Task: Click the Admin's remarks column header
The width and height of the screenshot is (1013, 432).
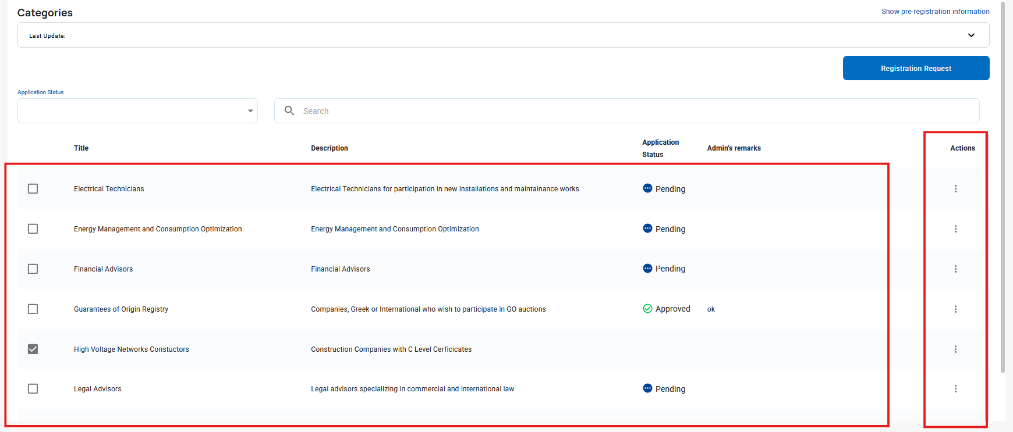Action: 734,148
